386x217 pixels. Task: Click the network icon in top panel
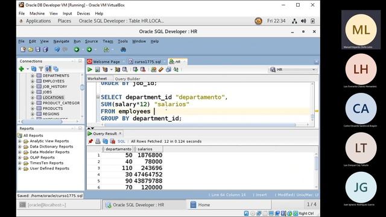tap(294, 21)
